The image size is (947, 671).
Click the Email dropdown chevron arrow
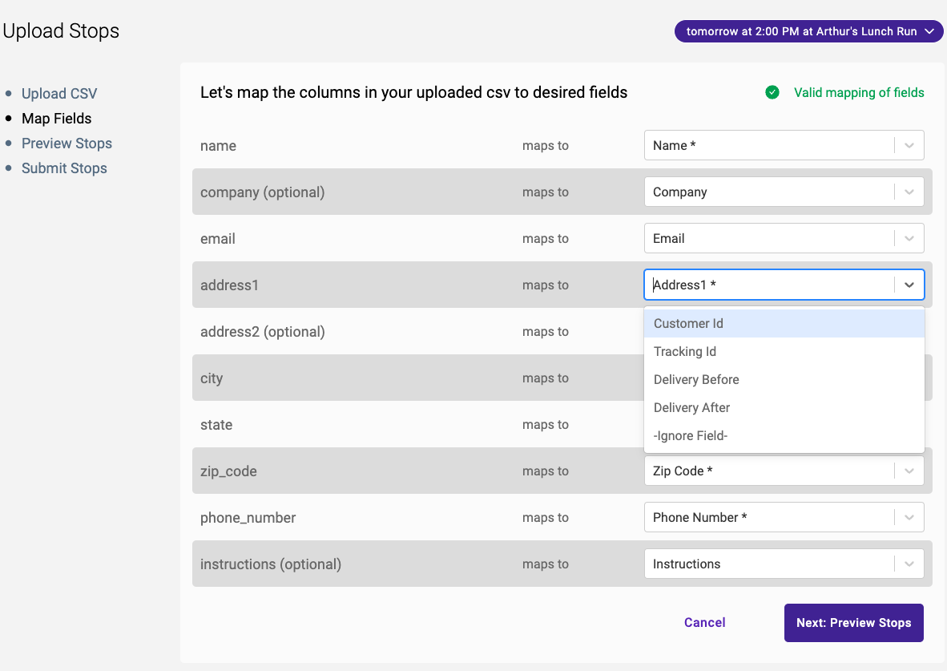[909, 238]
